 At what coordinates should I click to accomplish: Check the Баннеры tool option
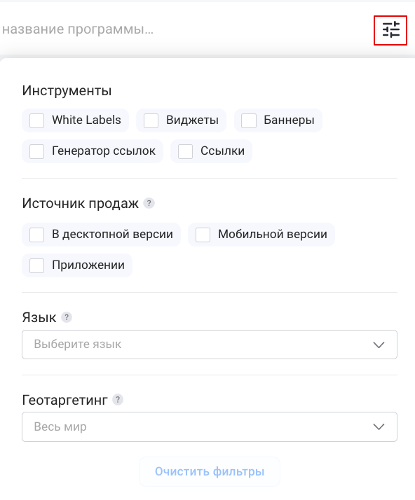point(249,121)
